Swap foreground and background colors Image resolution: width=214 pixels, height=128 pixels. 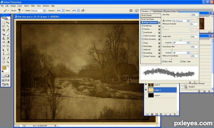(8, 66)
